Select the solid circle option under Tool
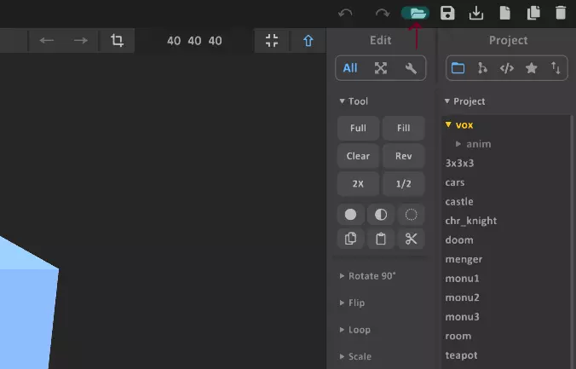Viewport: 576px width, 369px height. (x=350, y=215)
